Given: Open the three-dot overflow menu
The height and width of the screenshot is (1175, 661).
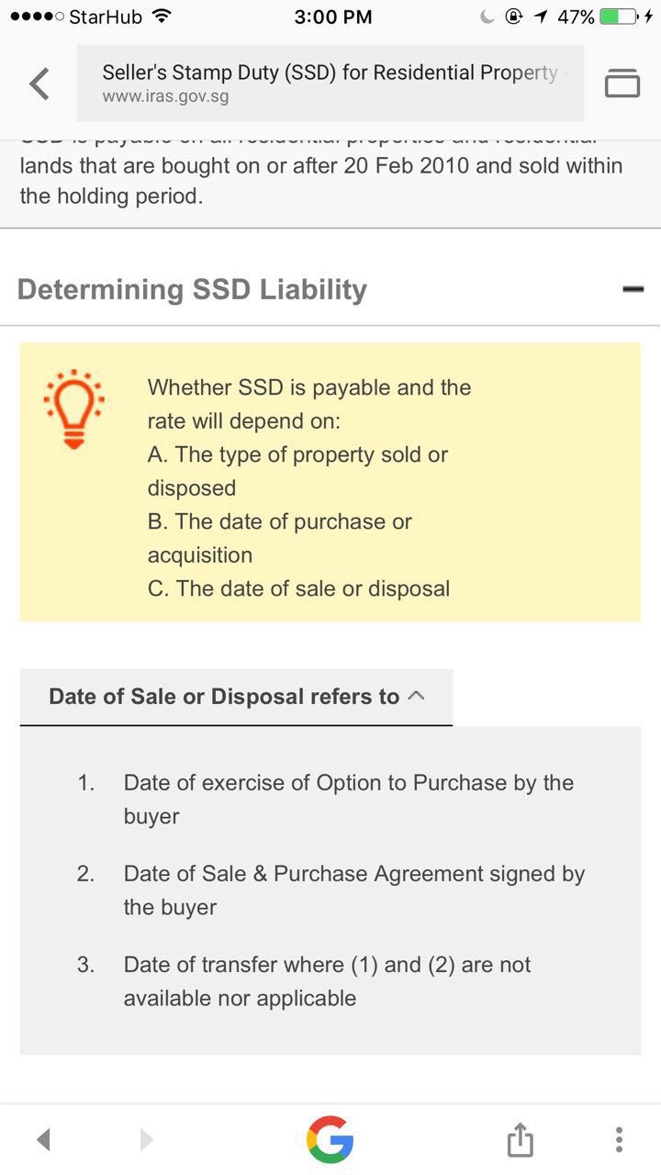Looking at the screenshot, I should tap(620, 1139).
